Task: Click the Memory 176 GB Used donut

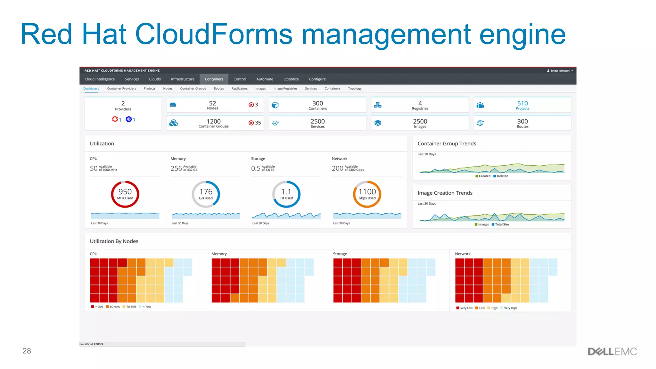Action: coord(206,194)
